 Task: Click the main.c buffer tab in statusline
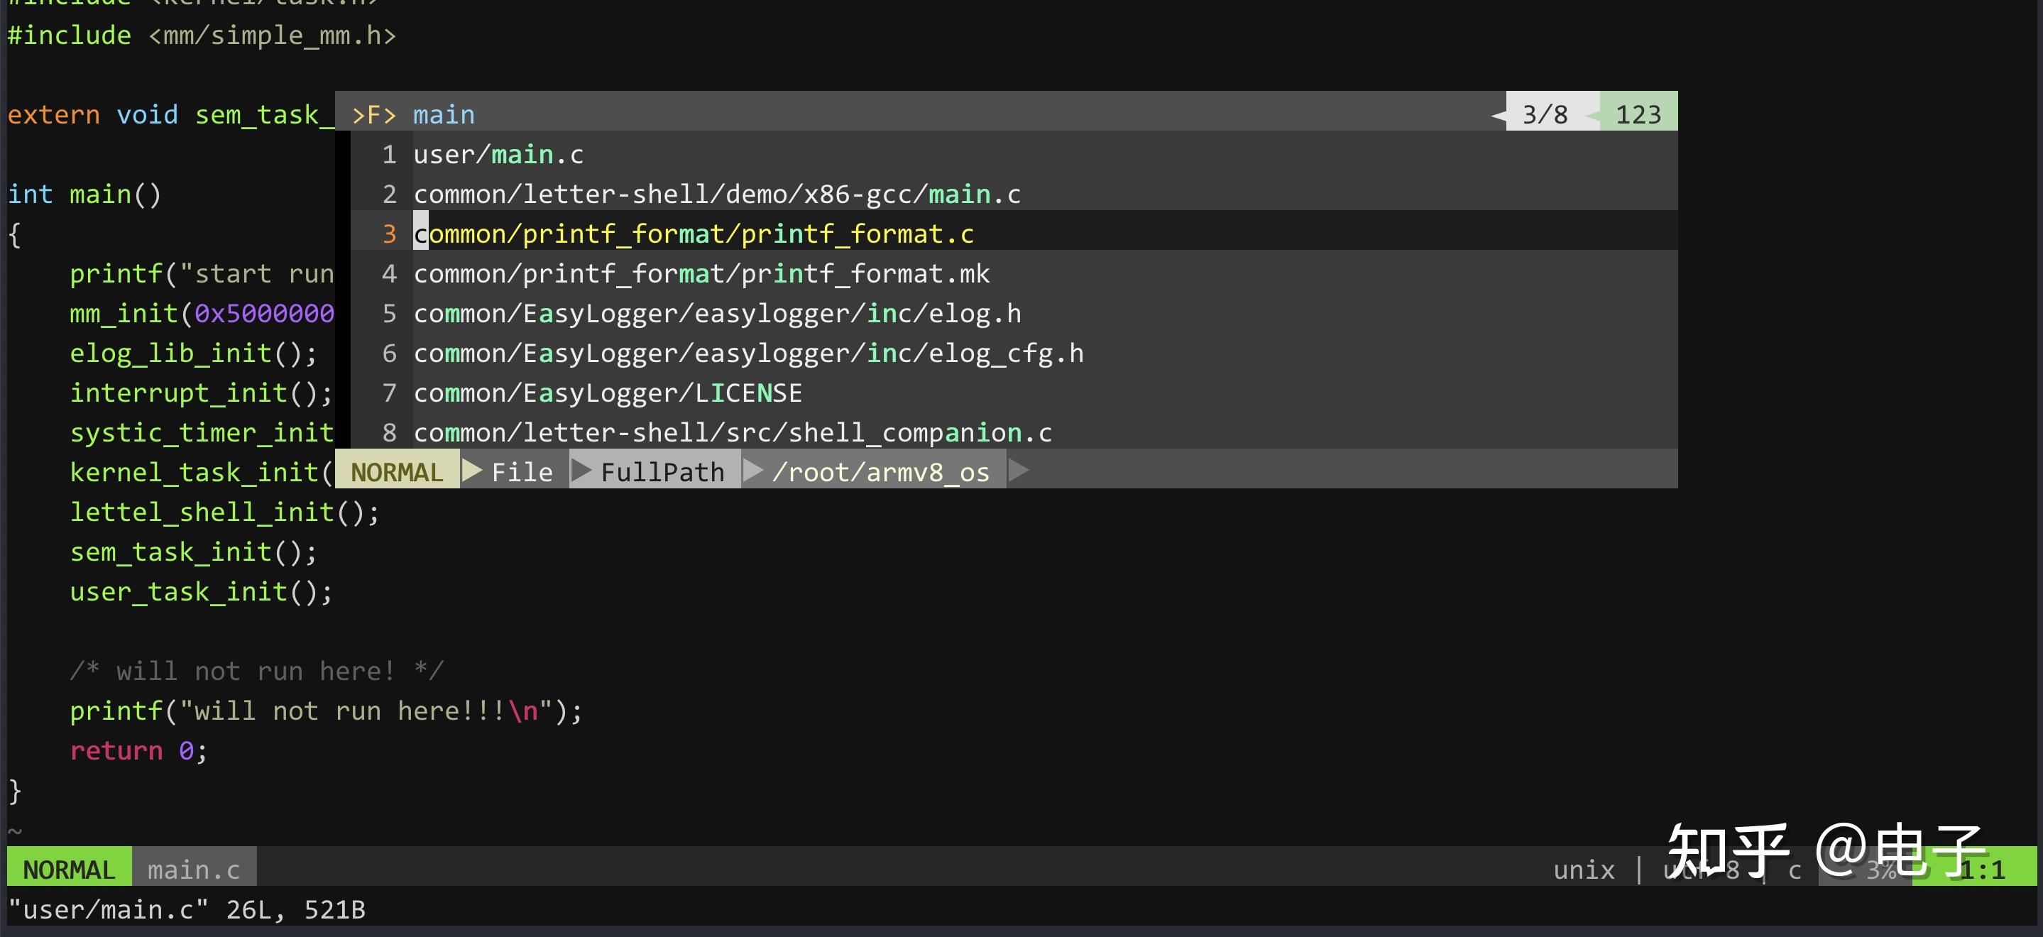(x=194, y=870)
